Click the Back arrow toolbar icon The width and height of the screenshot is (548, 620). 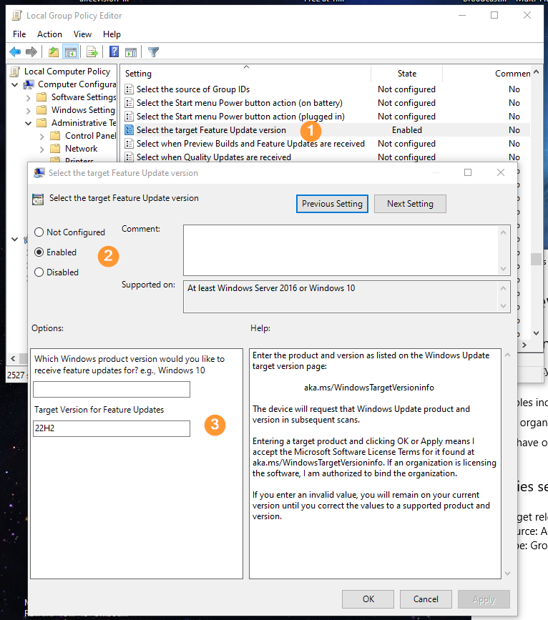[x=15, y=51]
